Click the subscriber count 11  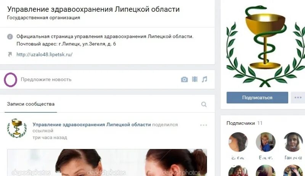[260, 123]
